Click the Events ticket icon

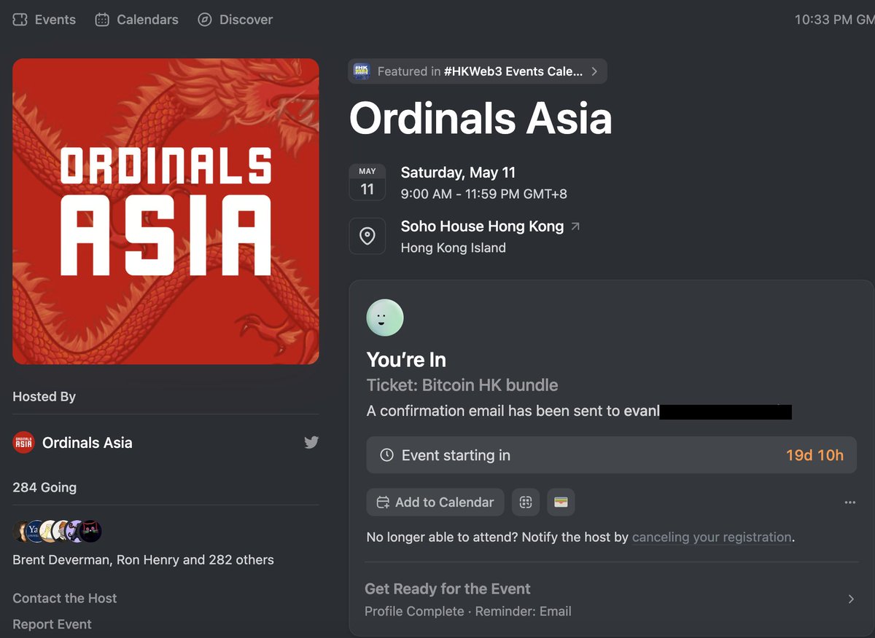pyautogui.click(x=20, y=20)
